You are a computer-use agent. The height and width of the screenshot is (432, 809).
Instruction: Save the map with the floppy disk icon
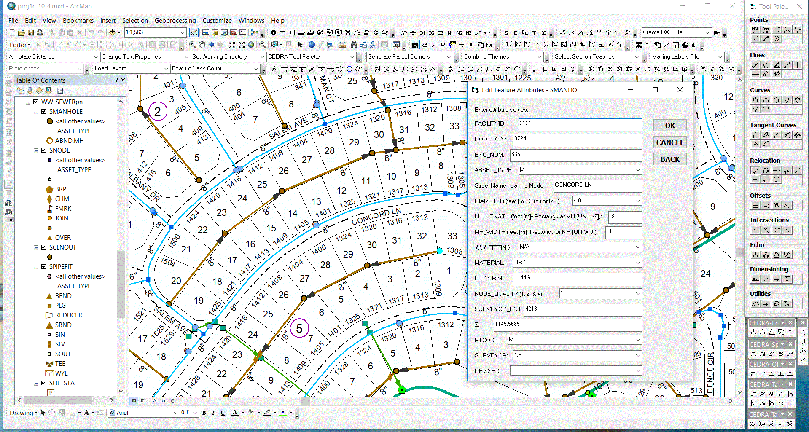point(30,32)
